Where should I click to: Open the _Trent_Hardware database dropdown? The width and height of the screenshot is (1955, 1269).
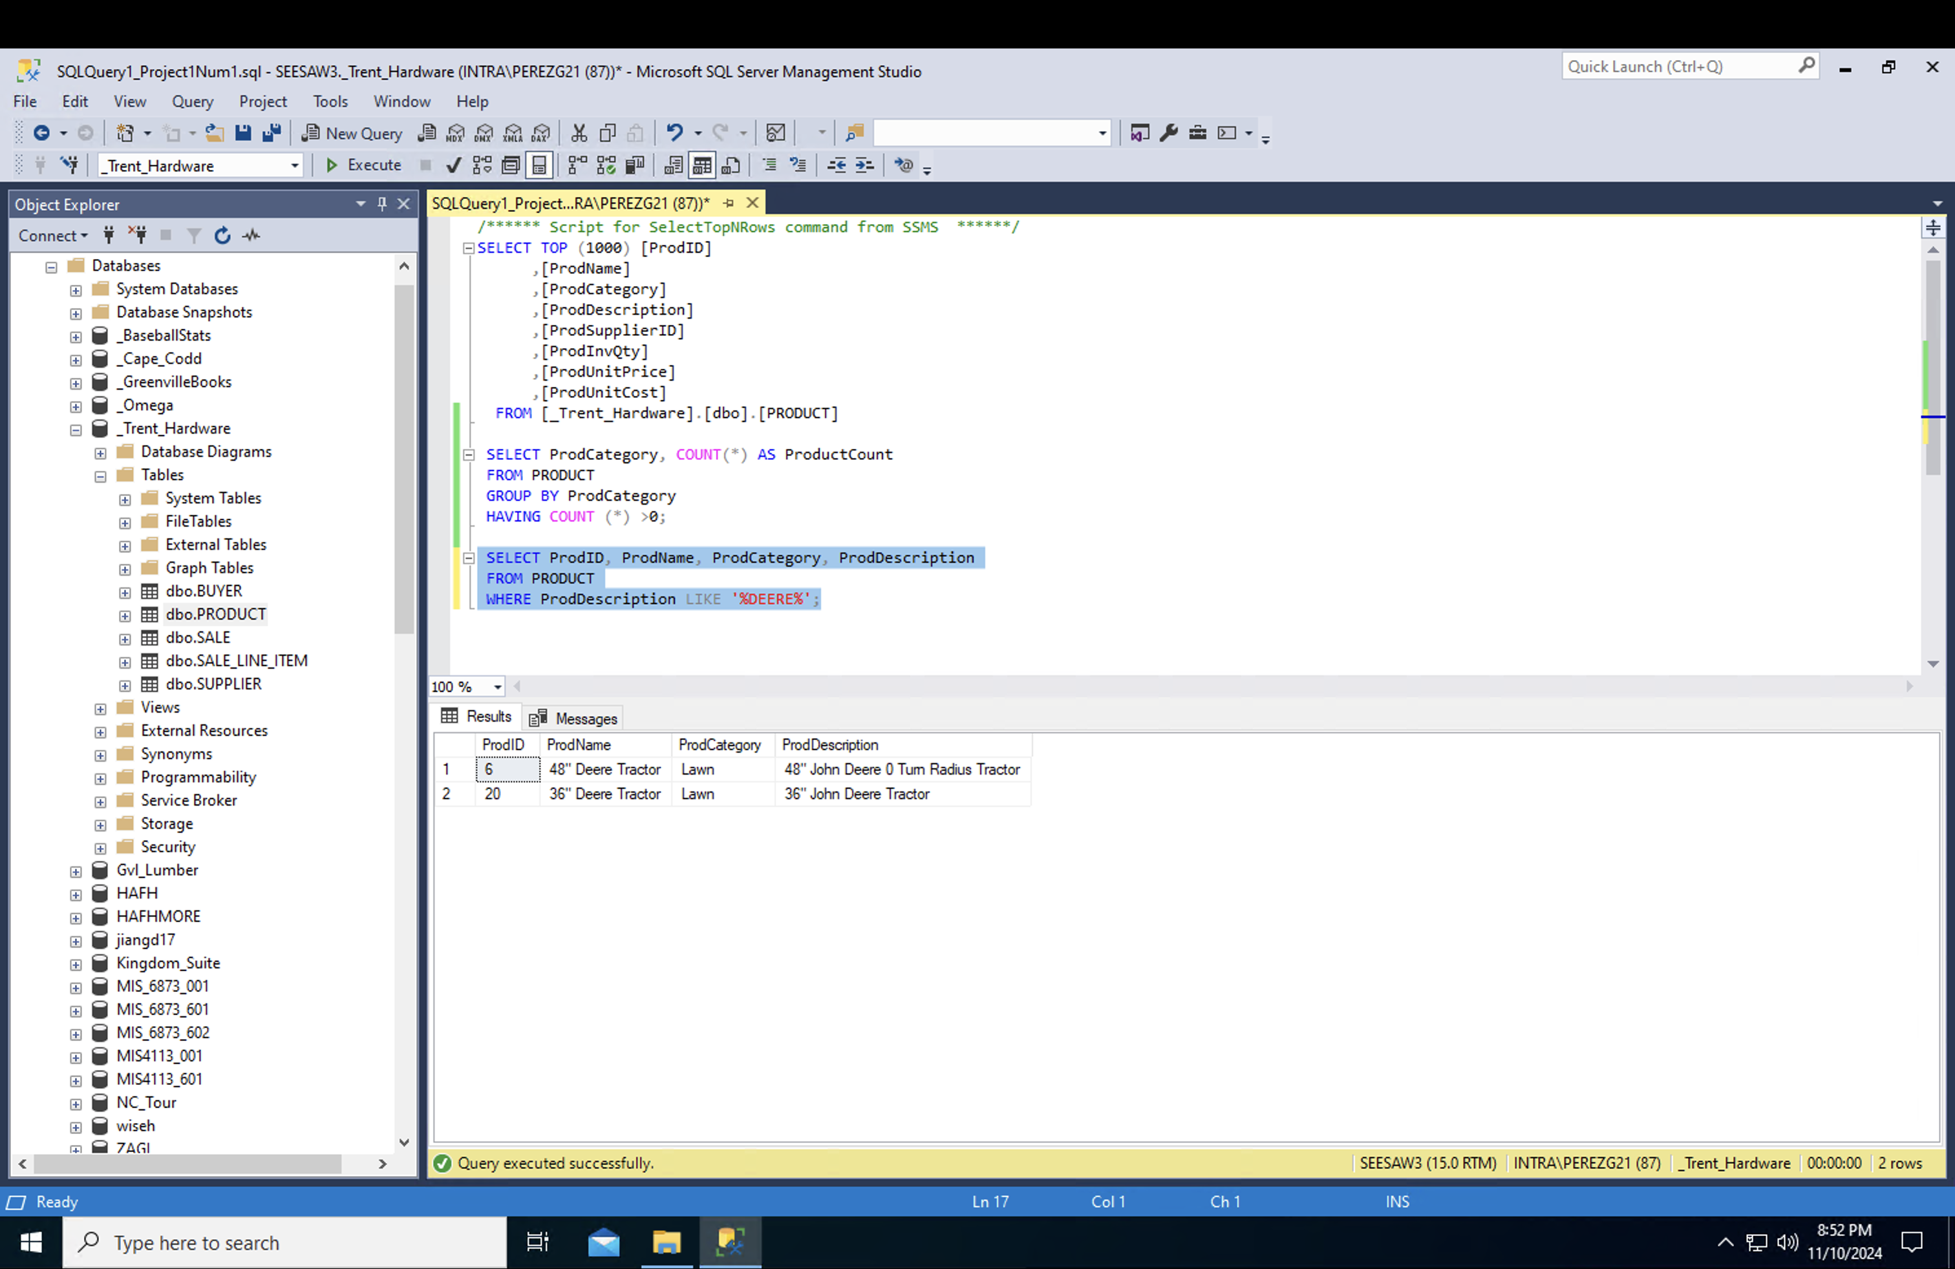pos(294,166)
